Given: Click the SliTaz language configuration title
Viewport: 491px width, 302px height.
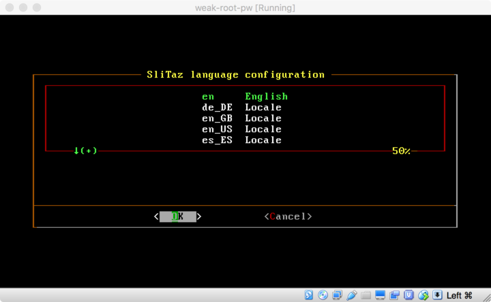Looking at the screenshot, I should 236,75.
